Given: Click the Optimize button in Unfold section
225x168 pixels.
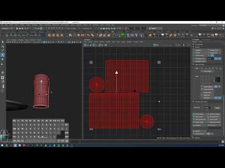Looking at the screenshot, I should click(200, 50).
